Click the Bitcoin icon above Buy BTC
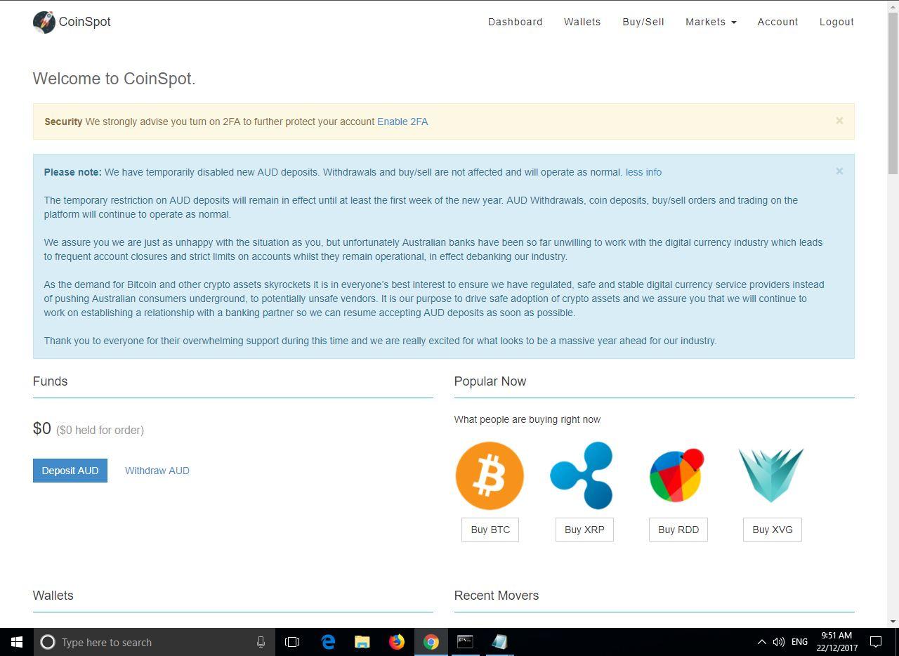This screenshot has height=656, width=899. 490,475
